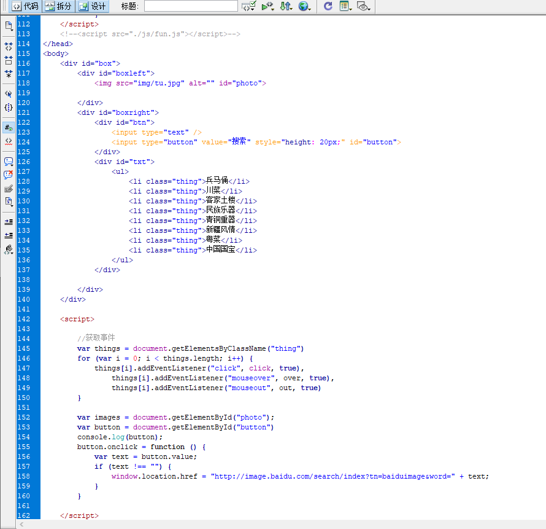The width and height of the screenshot is (546, 529).
Task: Click the 代码 (Code) view button
Action: (25, 6)
